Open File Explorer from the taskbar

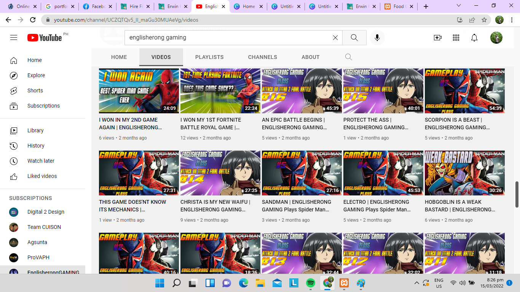(260, 283)
